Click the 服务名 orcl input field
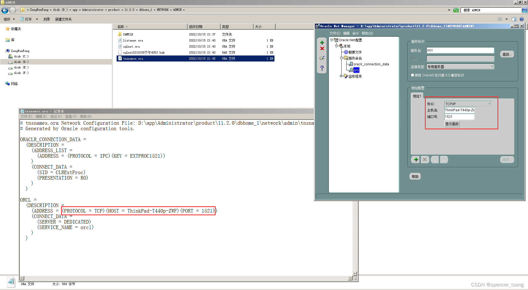Image resolution: width=528 pixels, height=290 pixels. point(460,50)
